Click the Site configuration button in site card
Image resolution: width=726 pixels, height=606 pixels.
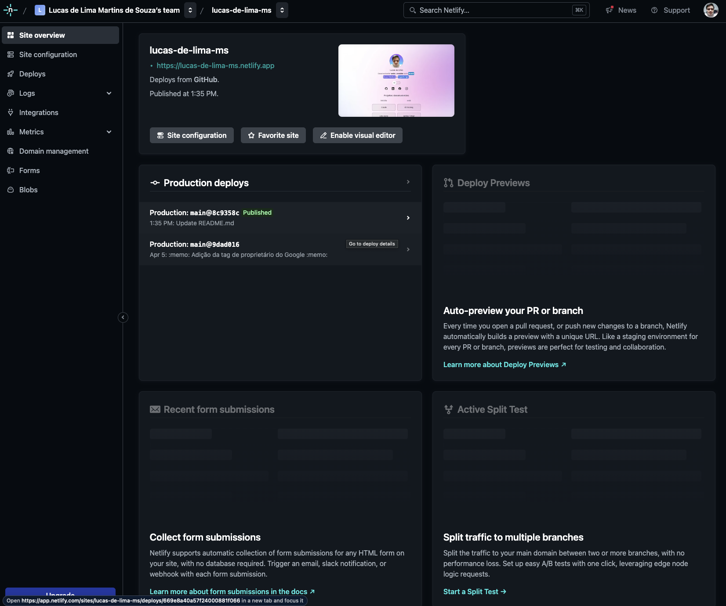(192, 135)
